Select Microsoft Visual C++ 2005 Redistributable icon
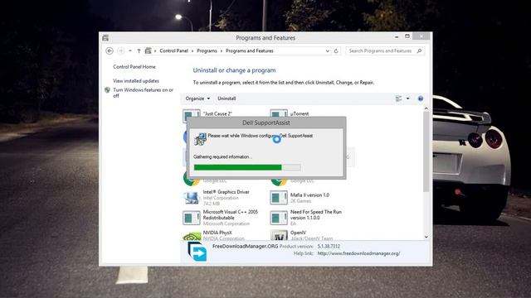The height and width of the screenshot is (298, 531). 192,218
